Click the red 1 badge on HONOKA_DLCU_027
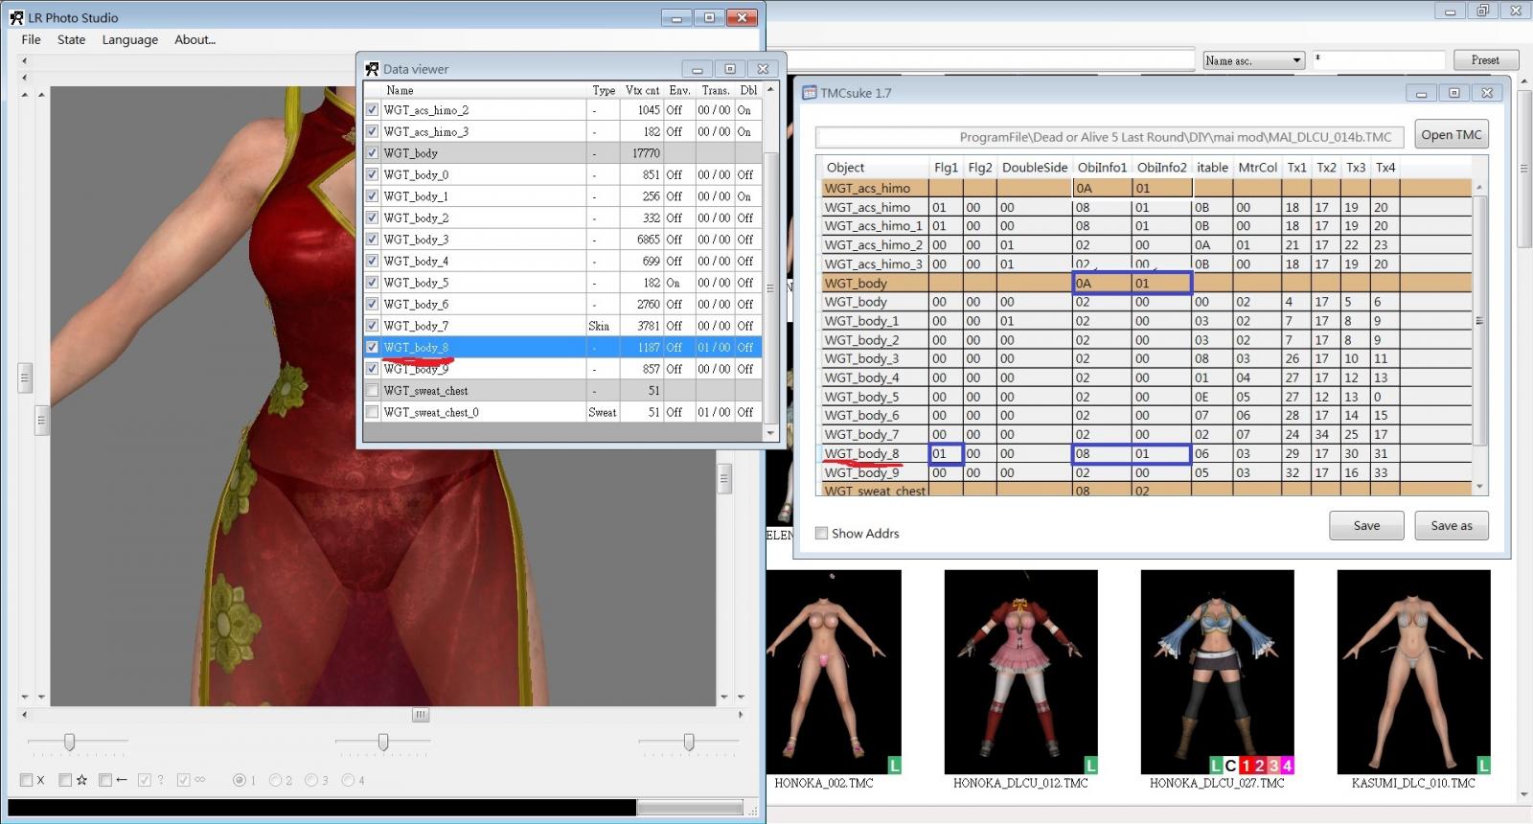The image size is (1533, 824). [x=1246, y=766]
